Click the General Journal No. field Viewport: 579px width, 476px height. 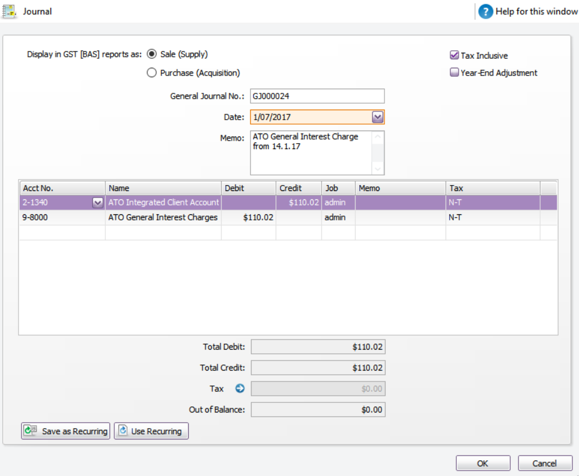pyautogui.click(x=317, y=96)
